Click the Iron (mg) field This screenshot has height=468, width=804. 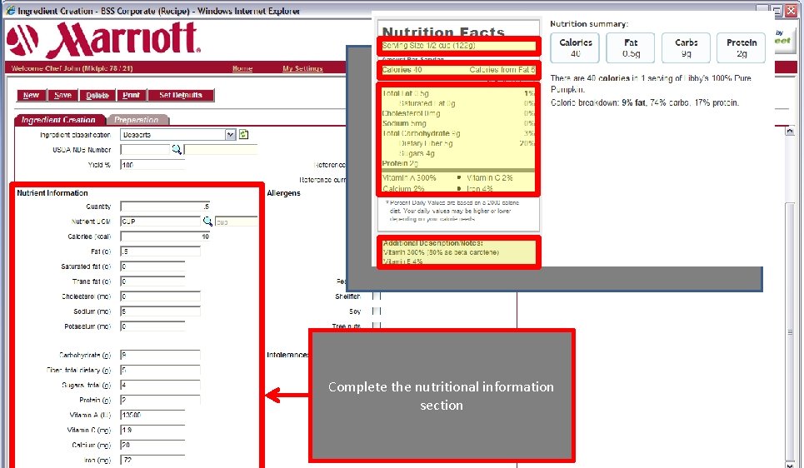[152, 460]
